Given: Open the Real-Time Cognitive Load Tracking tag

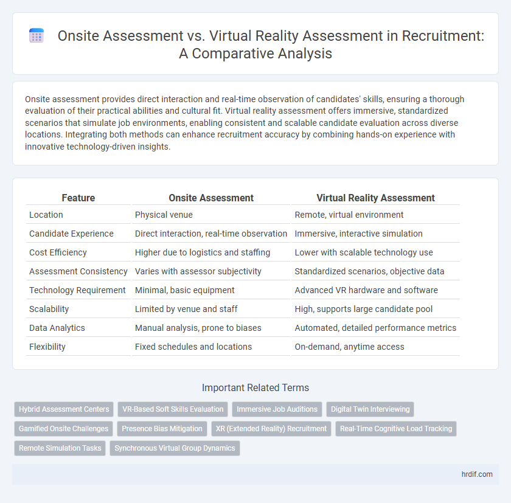Looking at the screenshot, I should tap(396, 429).
